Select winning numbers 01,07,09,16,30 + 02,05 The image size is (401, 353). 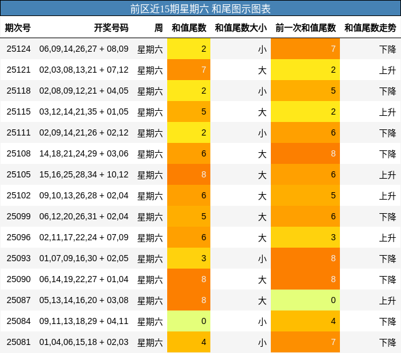pyautogui.click(x=84, y=258)
